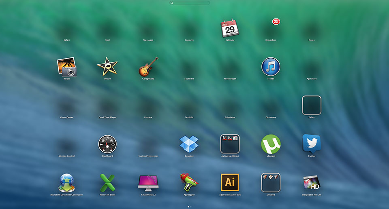
Task: Click the search magnifier icon
Action: click(172, 3)
